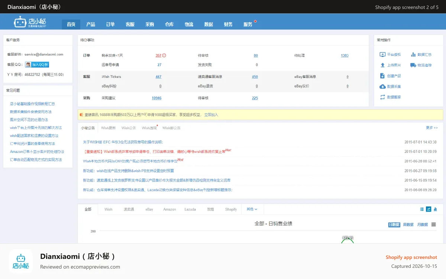Click the Dianxiaomi app icon in footer
The height and width of the screenshot is (279, 446).
pyautogui.click(x=21, y=261)
